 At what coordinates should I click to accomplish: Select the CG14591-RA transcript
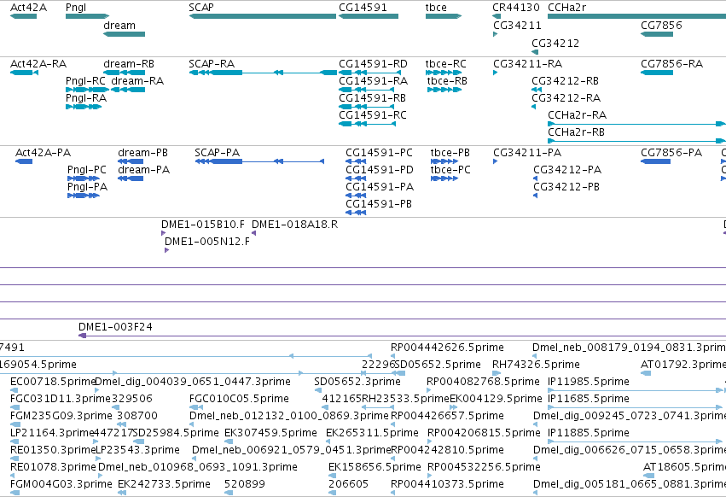(x=367, y=90)
